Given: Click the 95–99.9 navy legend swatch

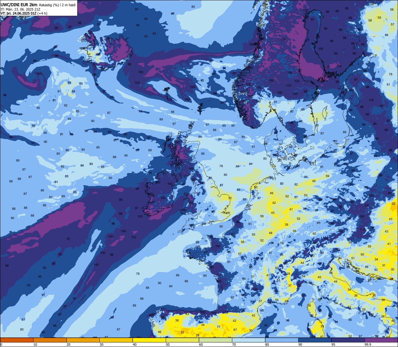Looking at the screenshot, I should tap(348, 340).
